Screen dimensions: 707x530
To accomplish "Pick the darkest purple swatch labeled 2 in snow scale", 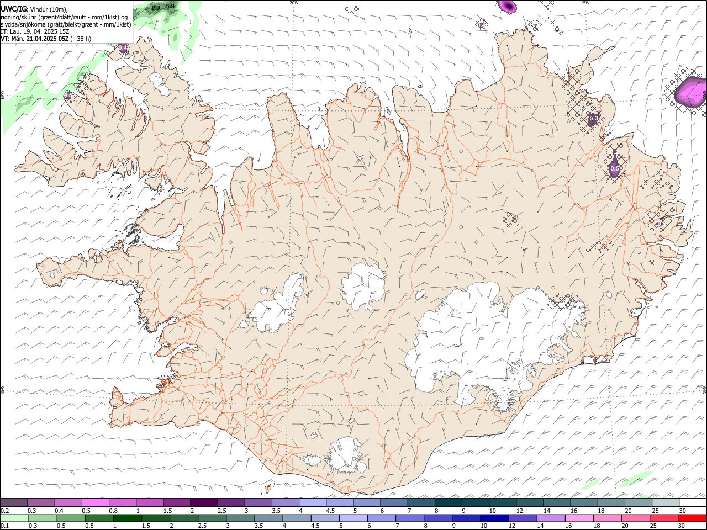I will point(204,502).
